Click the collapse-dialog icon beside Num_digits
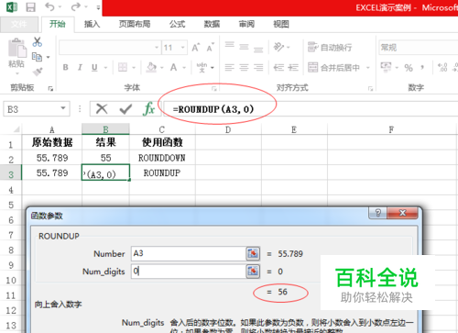Image resolution: width=458 pixels, height=333 pixels. (253, 272)
